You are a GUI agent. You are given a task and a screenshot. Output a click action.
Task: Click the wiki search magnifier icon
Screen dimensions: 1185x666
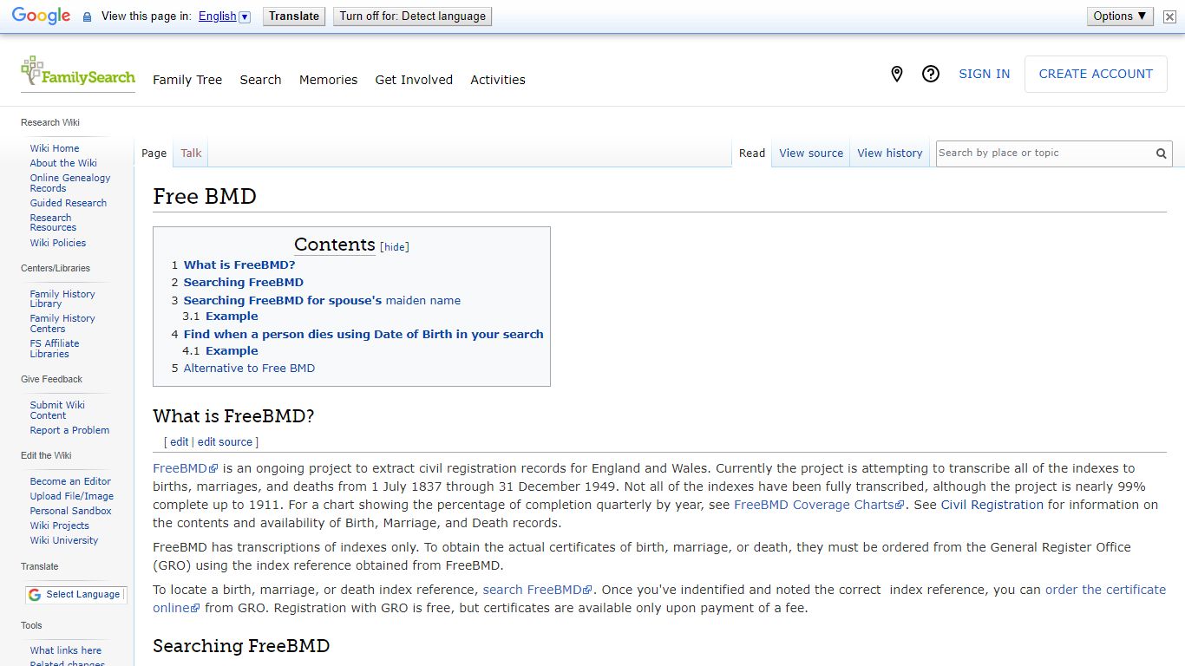tap(1162, 153)
